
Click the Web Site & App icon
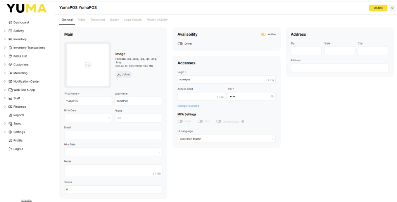click(10, 90)
